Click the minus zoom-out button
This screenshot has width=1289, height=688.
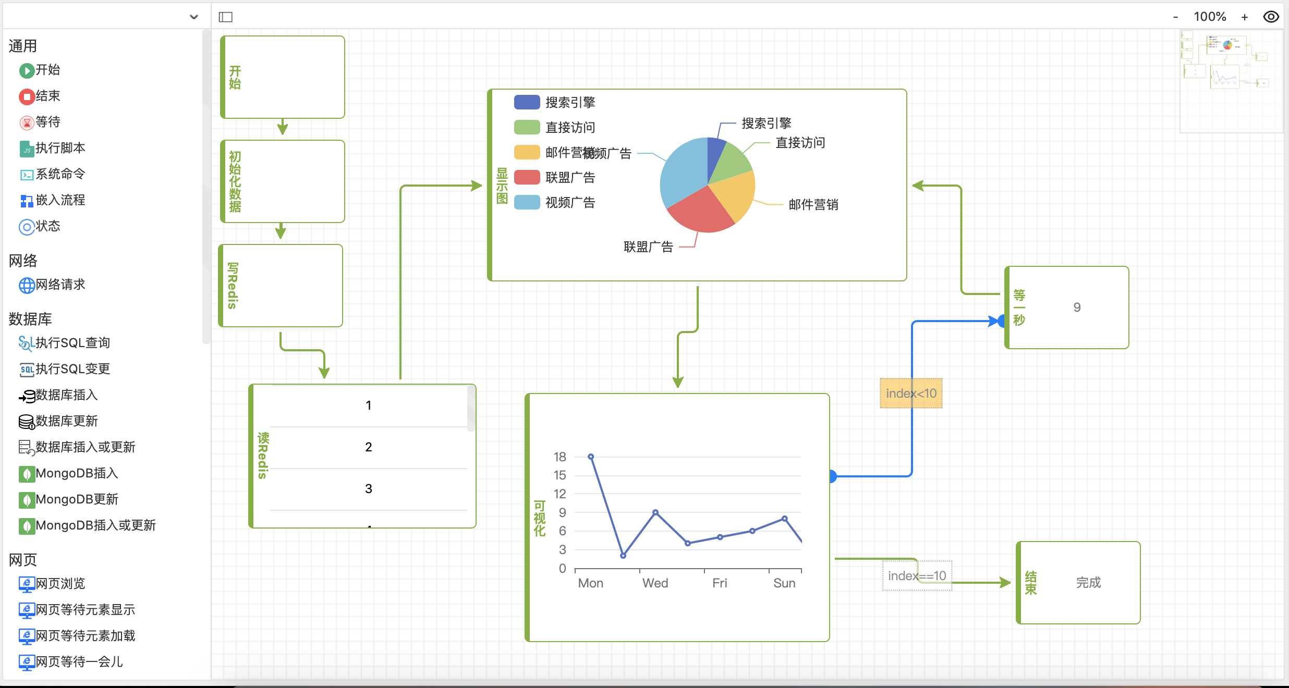coord(1175,17)
